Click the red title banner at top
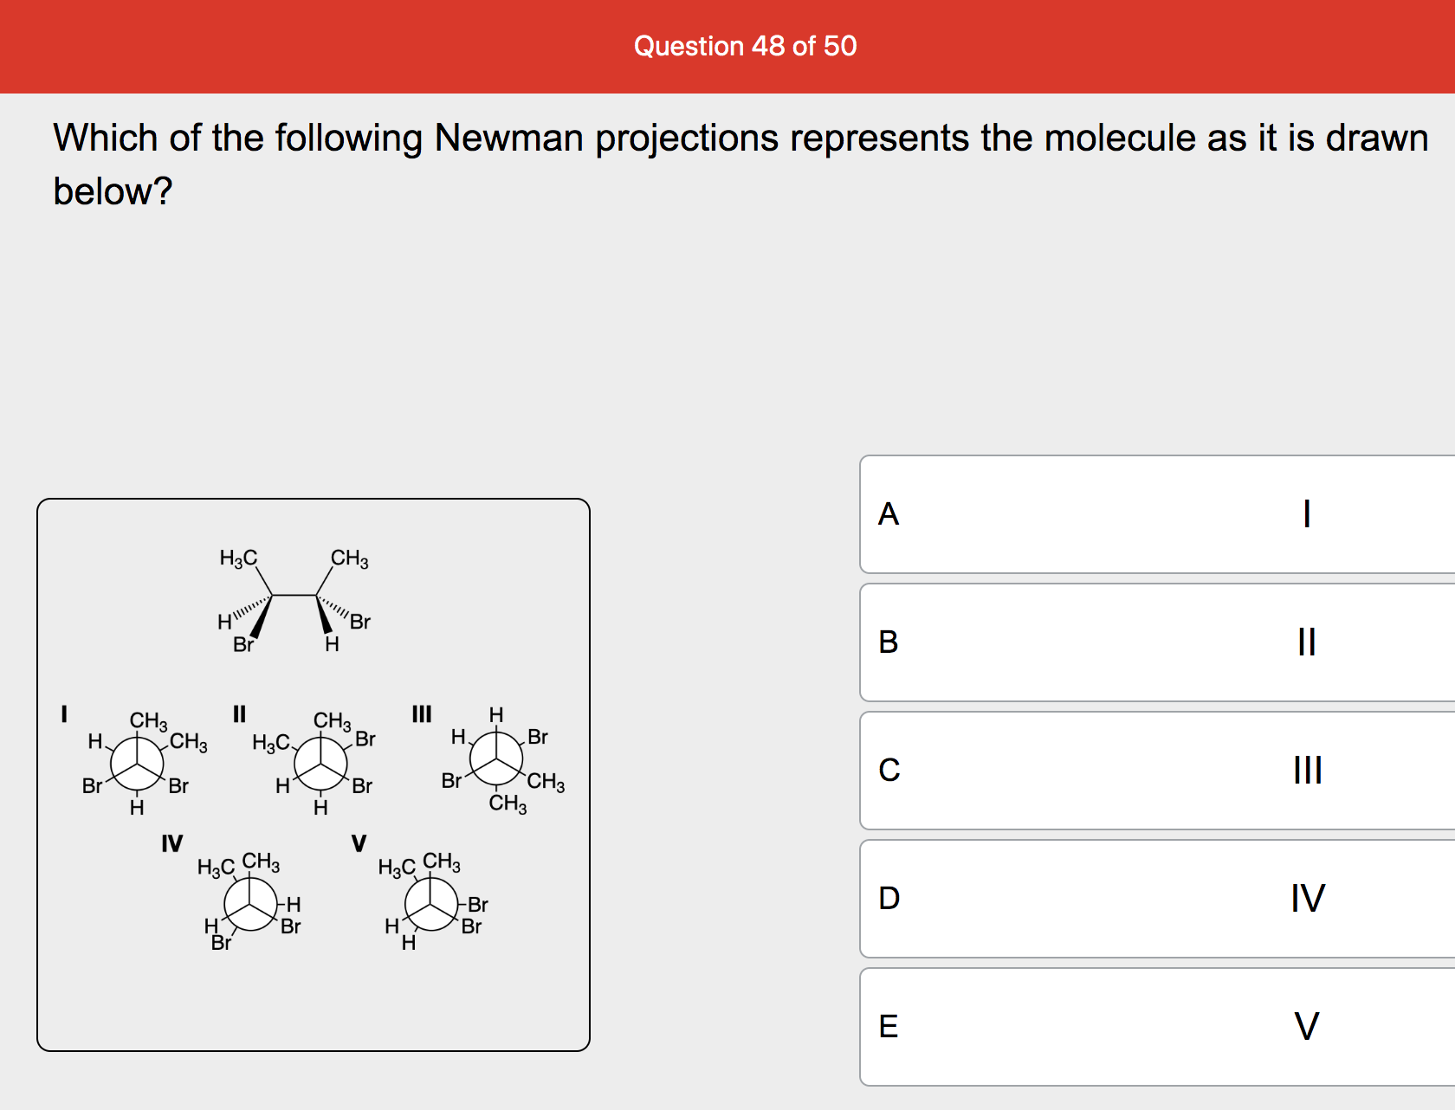Viewport: 1455px width, 1110px height. (x=727, y=45)
